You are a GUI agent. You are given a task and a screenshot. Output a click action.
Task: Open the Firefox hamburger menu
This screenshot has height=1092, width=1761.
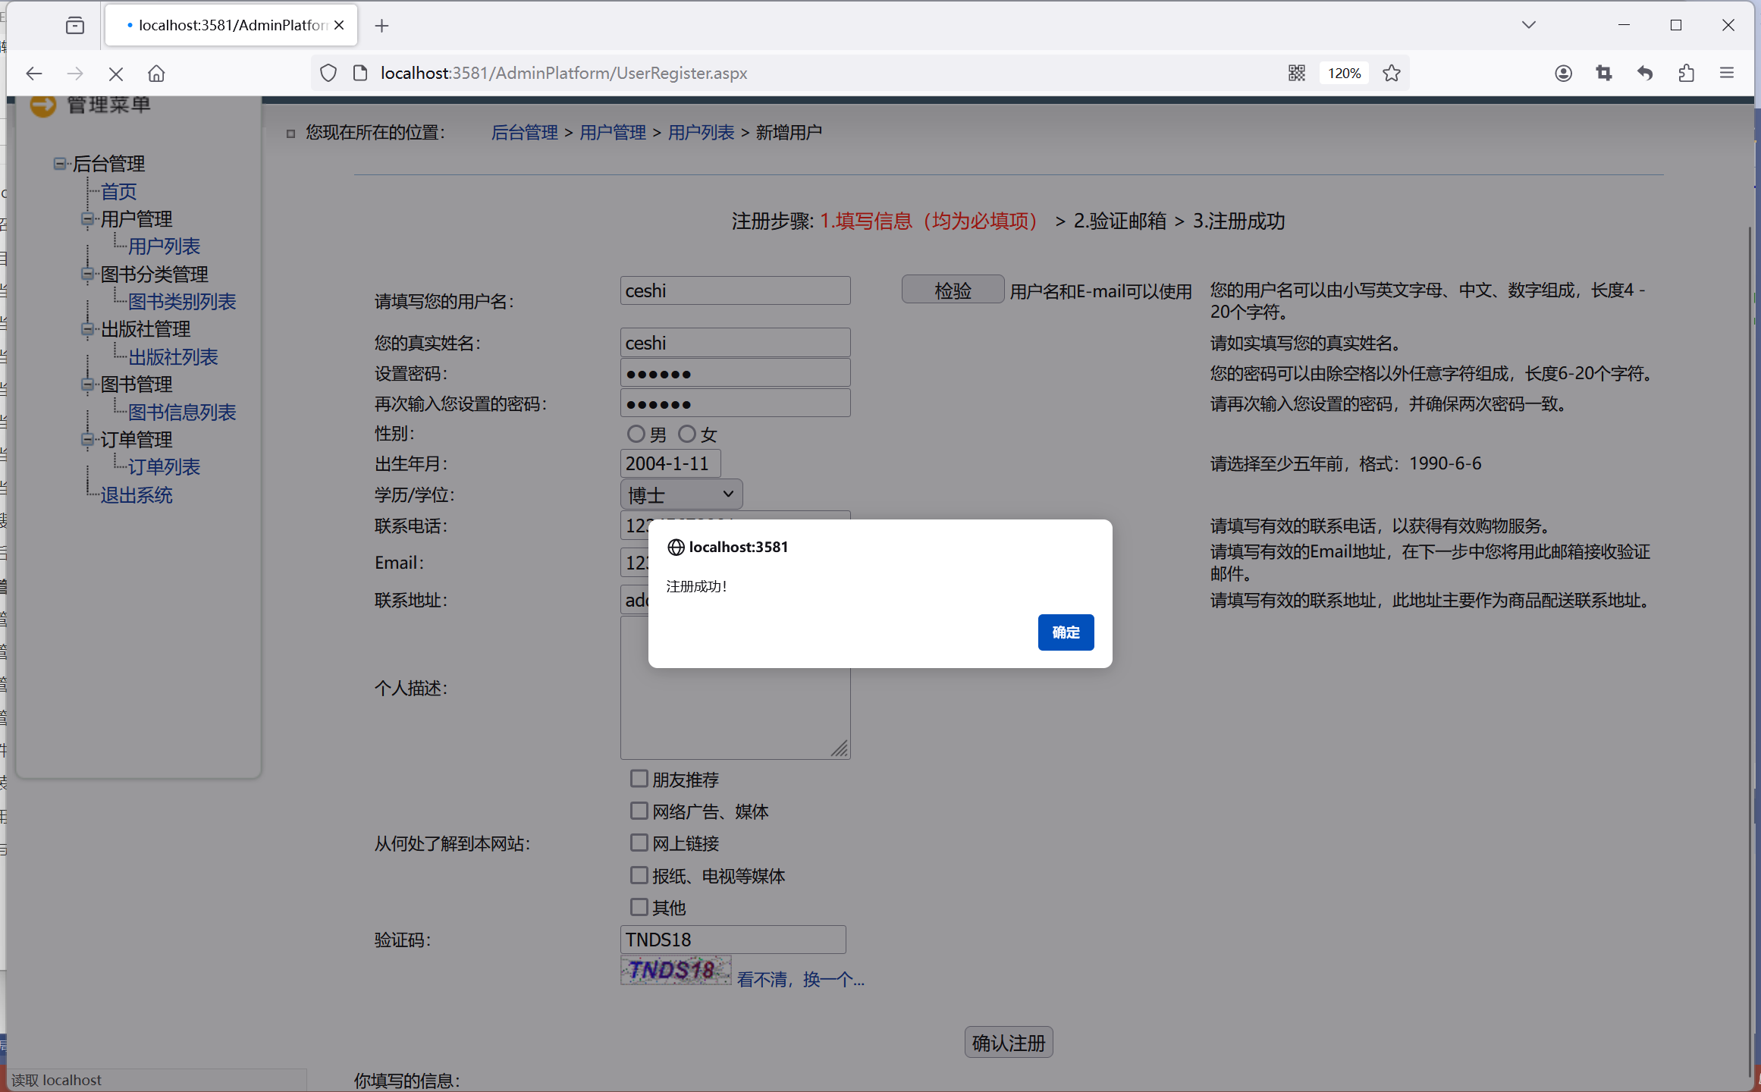click(x=1727, y=73)
